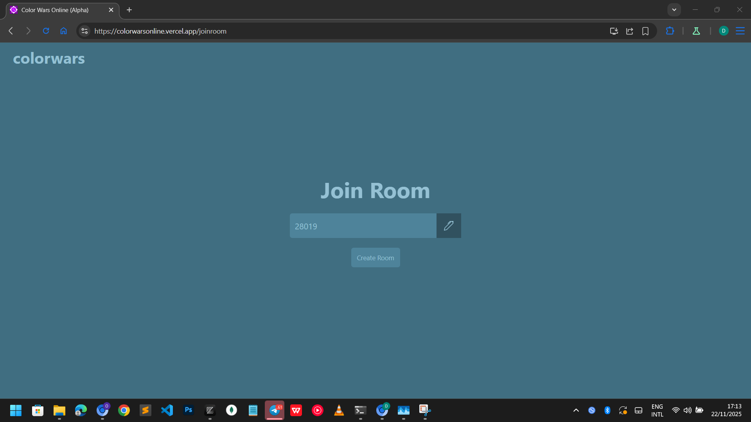Click the pencil edit icon beside room code

(x=449, y=225)
